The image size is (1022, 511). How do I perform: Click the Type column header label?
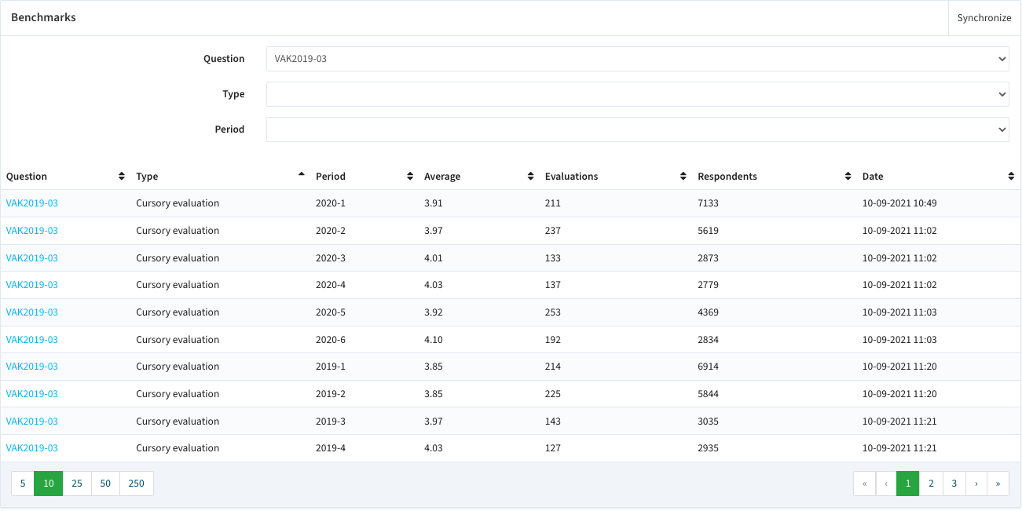click(x=147, y=177)
